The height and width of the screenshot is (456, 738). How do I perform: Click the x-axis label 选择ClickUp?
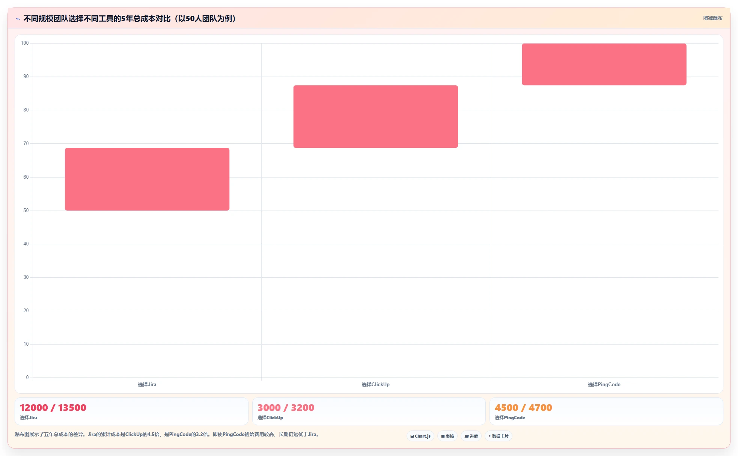tap(375, 384)
